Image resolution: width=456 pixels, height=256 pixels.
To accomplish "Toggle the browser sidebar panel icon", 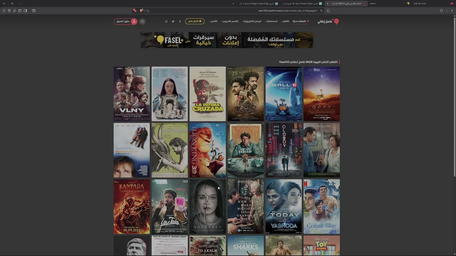I will [x=25, y=11].
